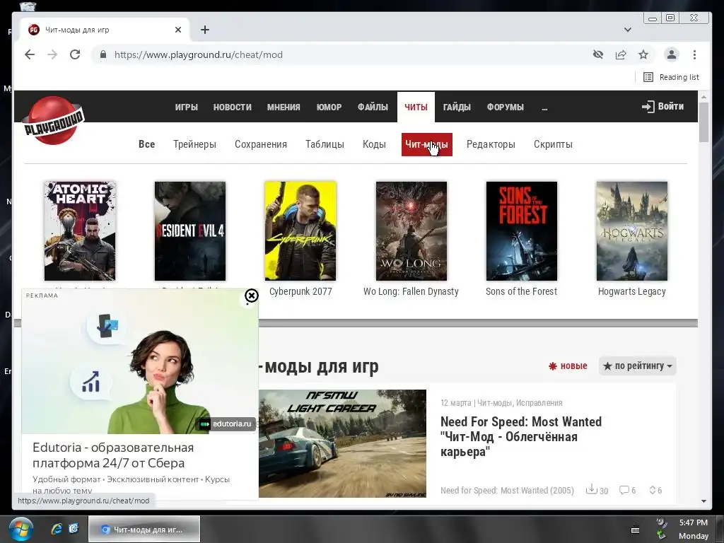724x543 pixels.
Task: Close the Edutoria ad with X icon
Action: 251,296
